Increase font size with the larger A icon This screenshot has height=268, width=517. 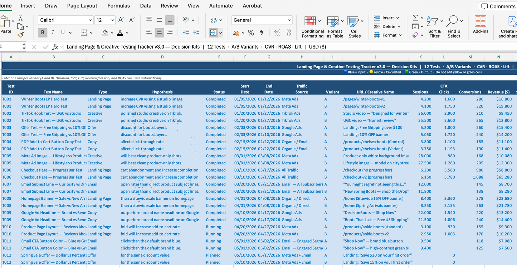121,20
